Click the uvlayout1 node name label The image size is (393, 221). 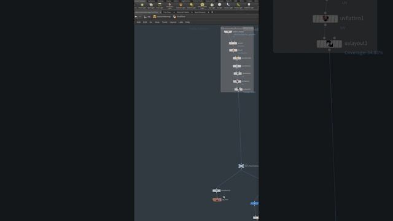(356, 44)
